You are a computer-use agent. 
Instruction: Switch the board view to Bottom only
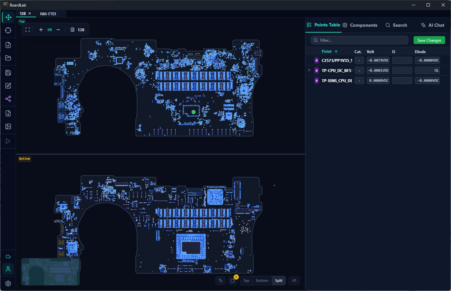coord(262,281)
